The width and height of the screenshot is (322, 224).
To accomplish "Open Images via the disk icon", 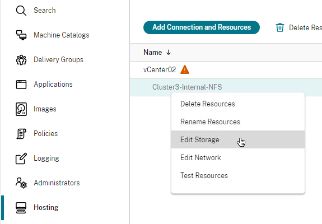I will coord(21,109).
